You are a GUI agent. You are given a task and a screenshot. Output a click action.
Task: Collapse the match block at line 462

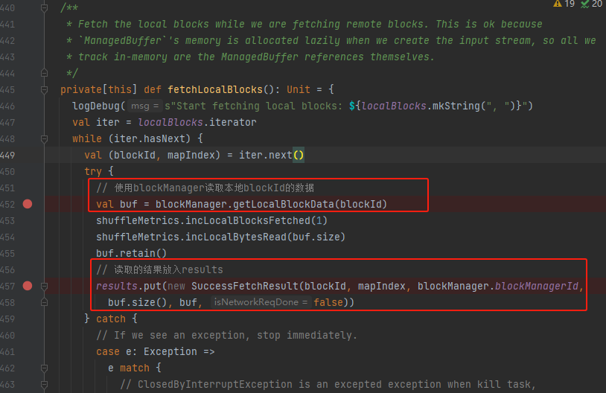point(45,368)
